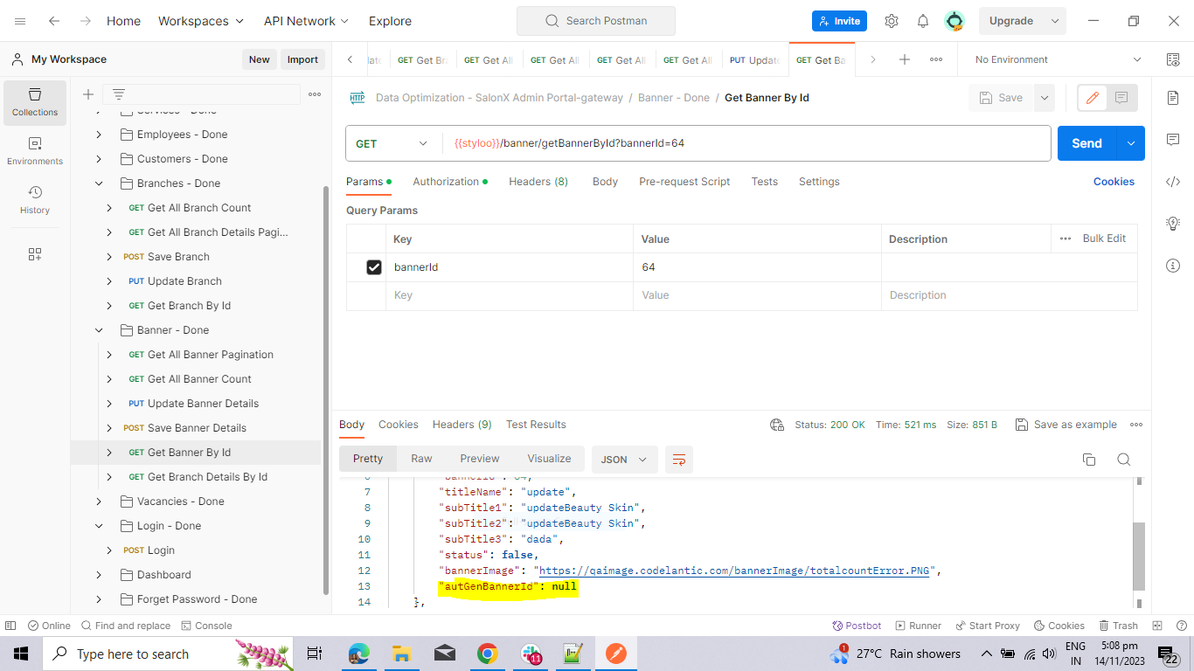Image resolution: width=1194 pixels, height=671 pixels.
Task: Collapse the Banner - Done folder
Action: 99,330
